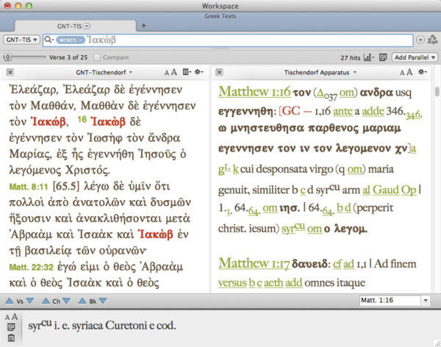Open the GNT-TIS text selector dropdown
441x347 pixels.
point(20,40)
